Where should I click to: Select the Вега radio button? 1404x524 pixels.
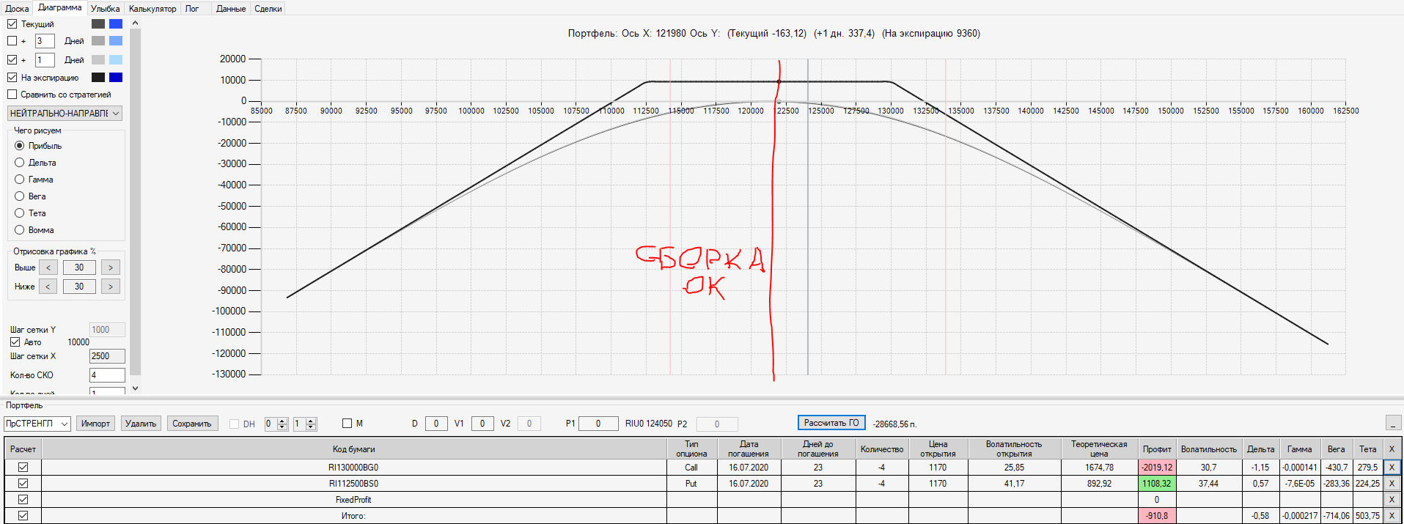coord(20,196)
